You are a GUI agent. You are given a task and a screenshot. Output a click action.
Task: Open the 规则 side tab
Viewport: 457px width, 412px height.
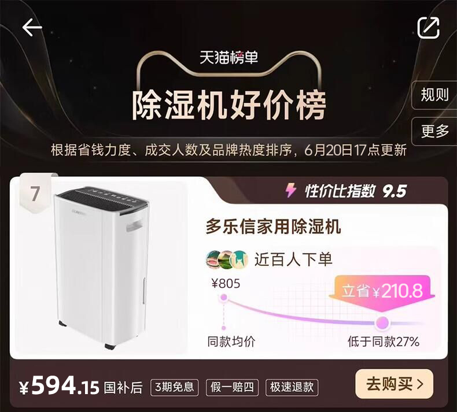(x=434, y=95)
